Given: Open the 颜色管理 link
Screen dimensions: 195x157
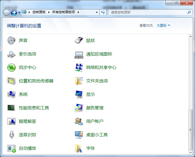Looking at the screenshot, I should point(95,108).
